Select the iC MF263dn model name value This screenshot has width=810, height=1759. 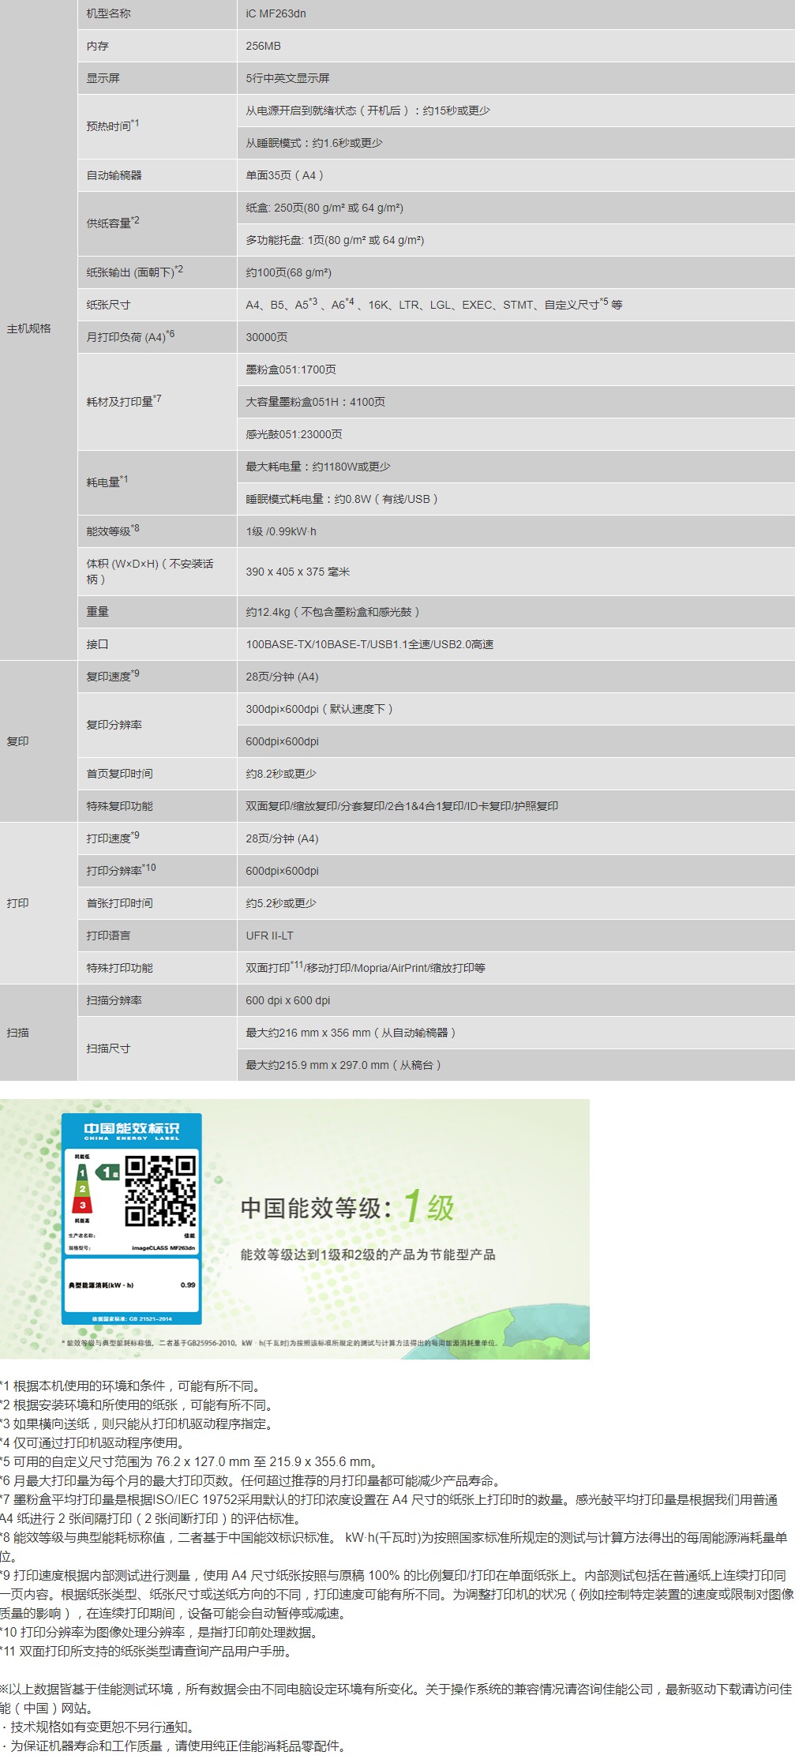click(276, 13)
